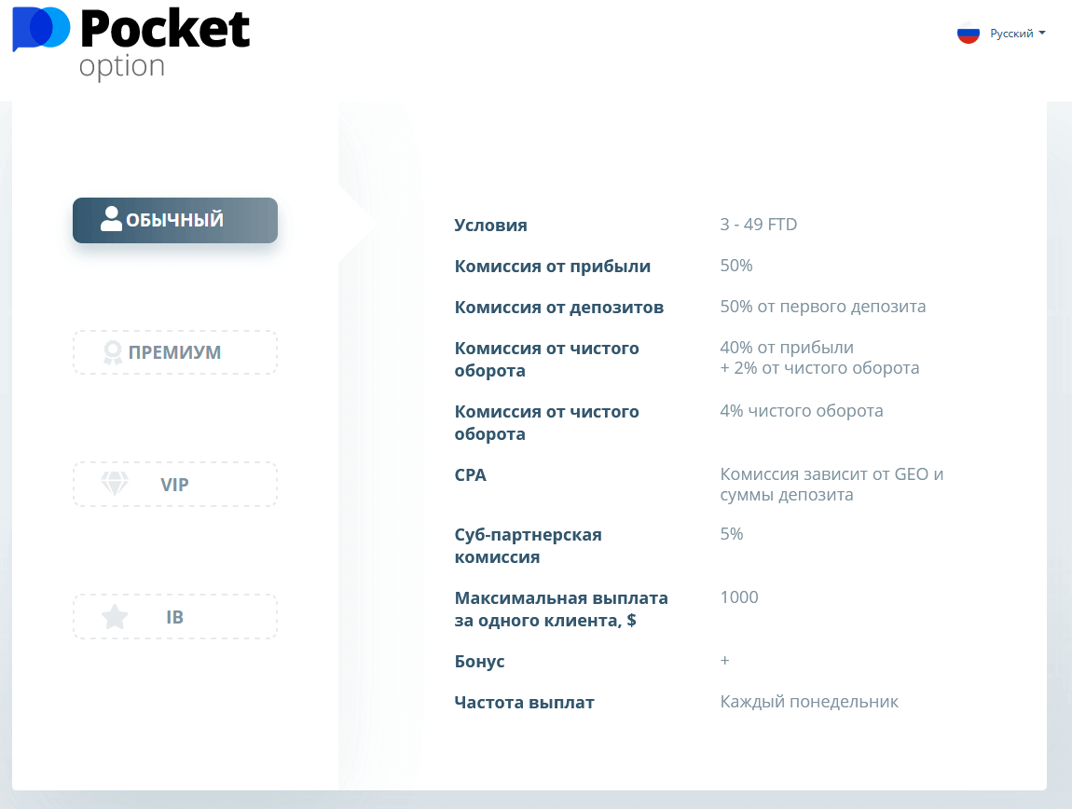Click the Бонус plus sign value
This screenshot has height=809, width=1072.
pos(725,661)
